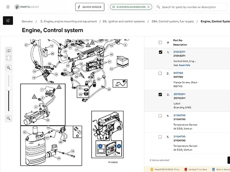Image resolution: width=230 pixels, height=172 pixels.
Task: Open part number link 21042371
Action: coord(179,52)
